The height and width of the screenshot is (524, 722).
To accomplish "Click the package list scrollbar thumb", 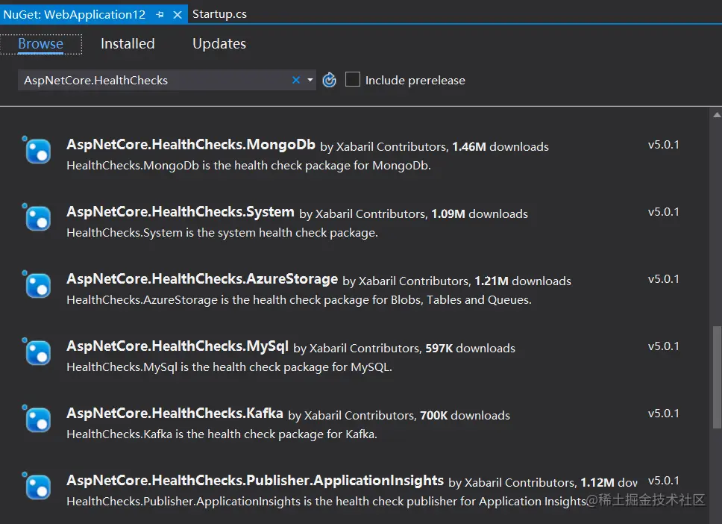I will pos(717,378).
